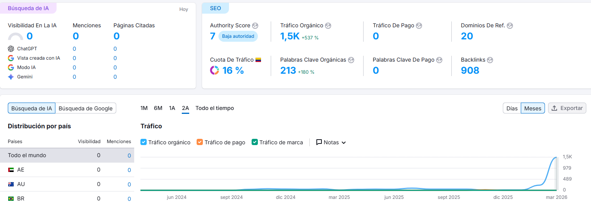
Task: Select Todo el tiempo range
Action: pos(215,108)
